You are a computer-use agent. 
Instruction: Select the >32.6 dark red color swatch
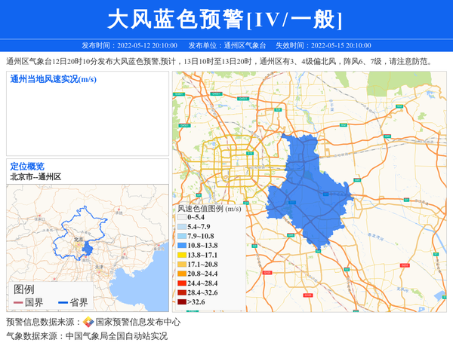point(182,302)
